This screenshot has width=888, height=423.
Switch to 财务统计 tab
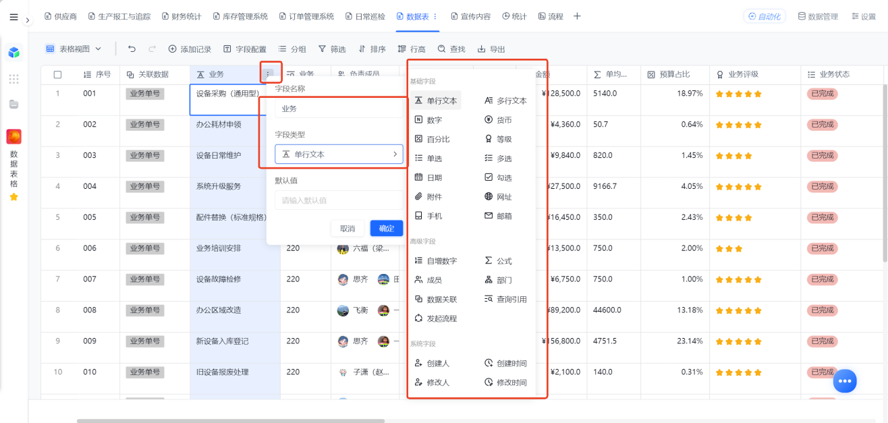pos(182,16)
